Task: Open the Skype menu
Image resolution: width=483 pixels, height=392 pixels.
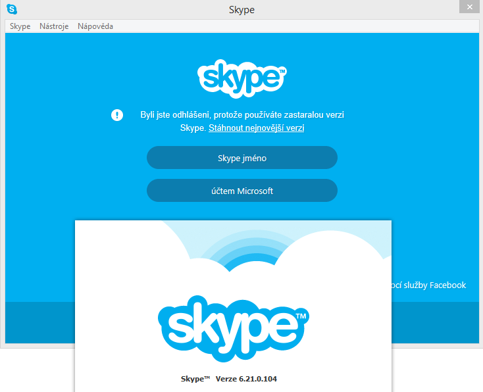Action: click(x=20, y=26)
